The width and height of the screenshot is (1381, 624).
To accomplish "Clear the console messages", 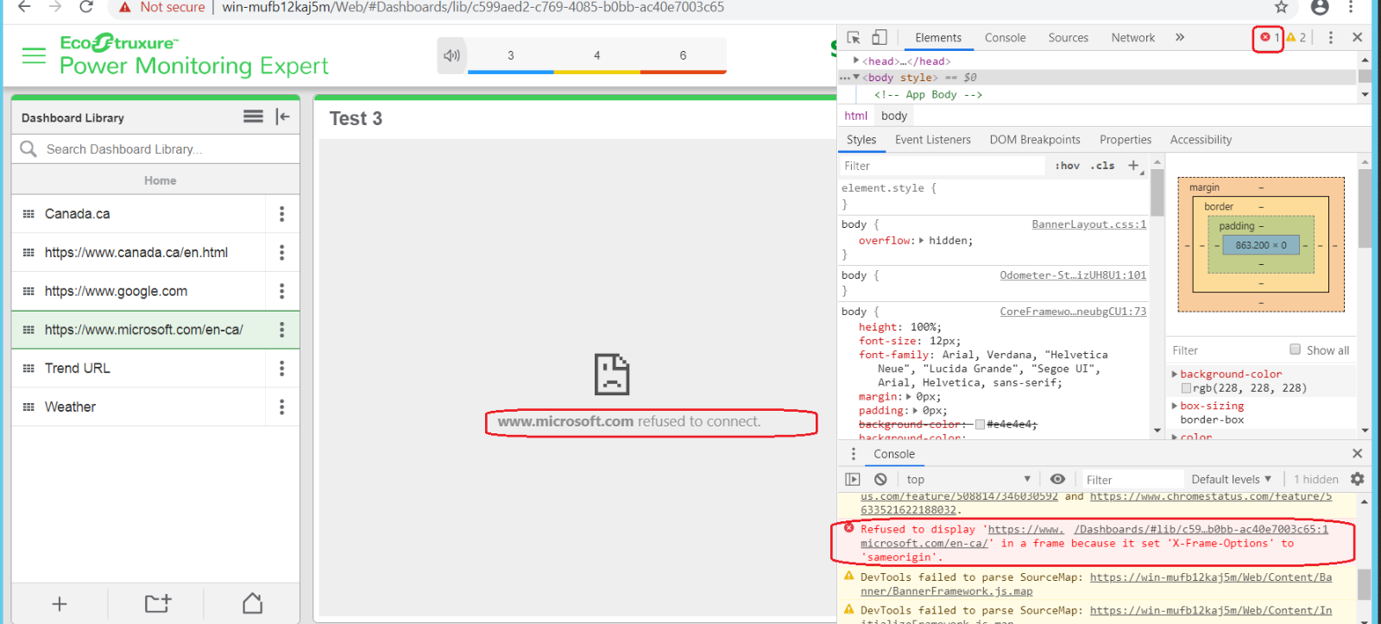I will click(880, 480).
